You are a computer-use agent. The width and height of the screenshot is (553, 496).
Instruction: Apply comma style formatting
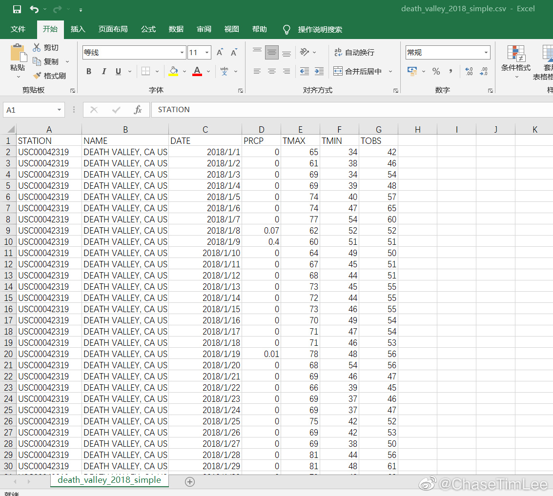(x=451, y=72)
